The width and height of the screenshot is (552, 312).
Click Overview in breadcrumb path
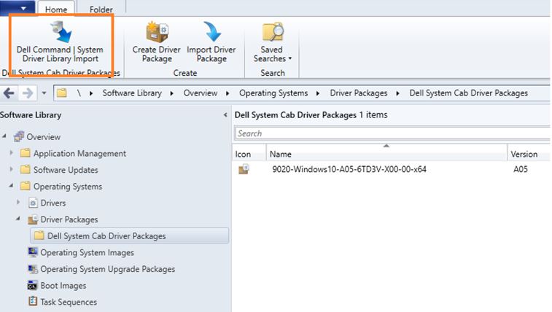(x=201, y=93)
